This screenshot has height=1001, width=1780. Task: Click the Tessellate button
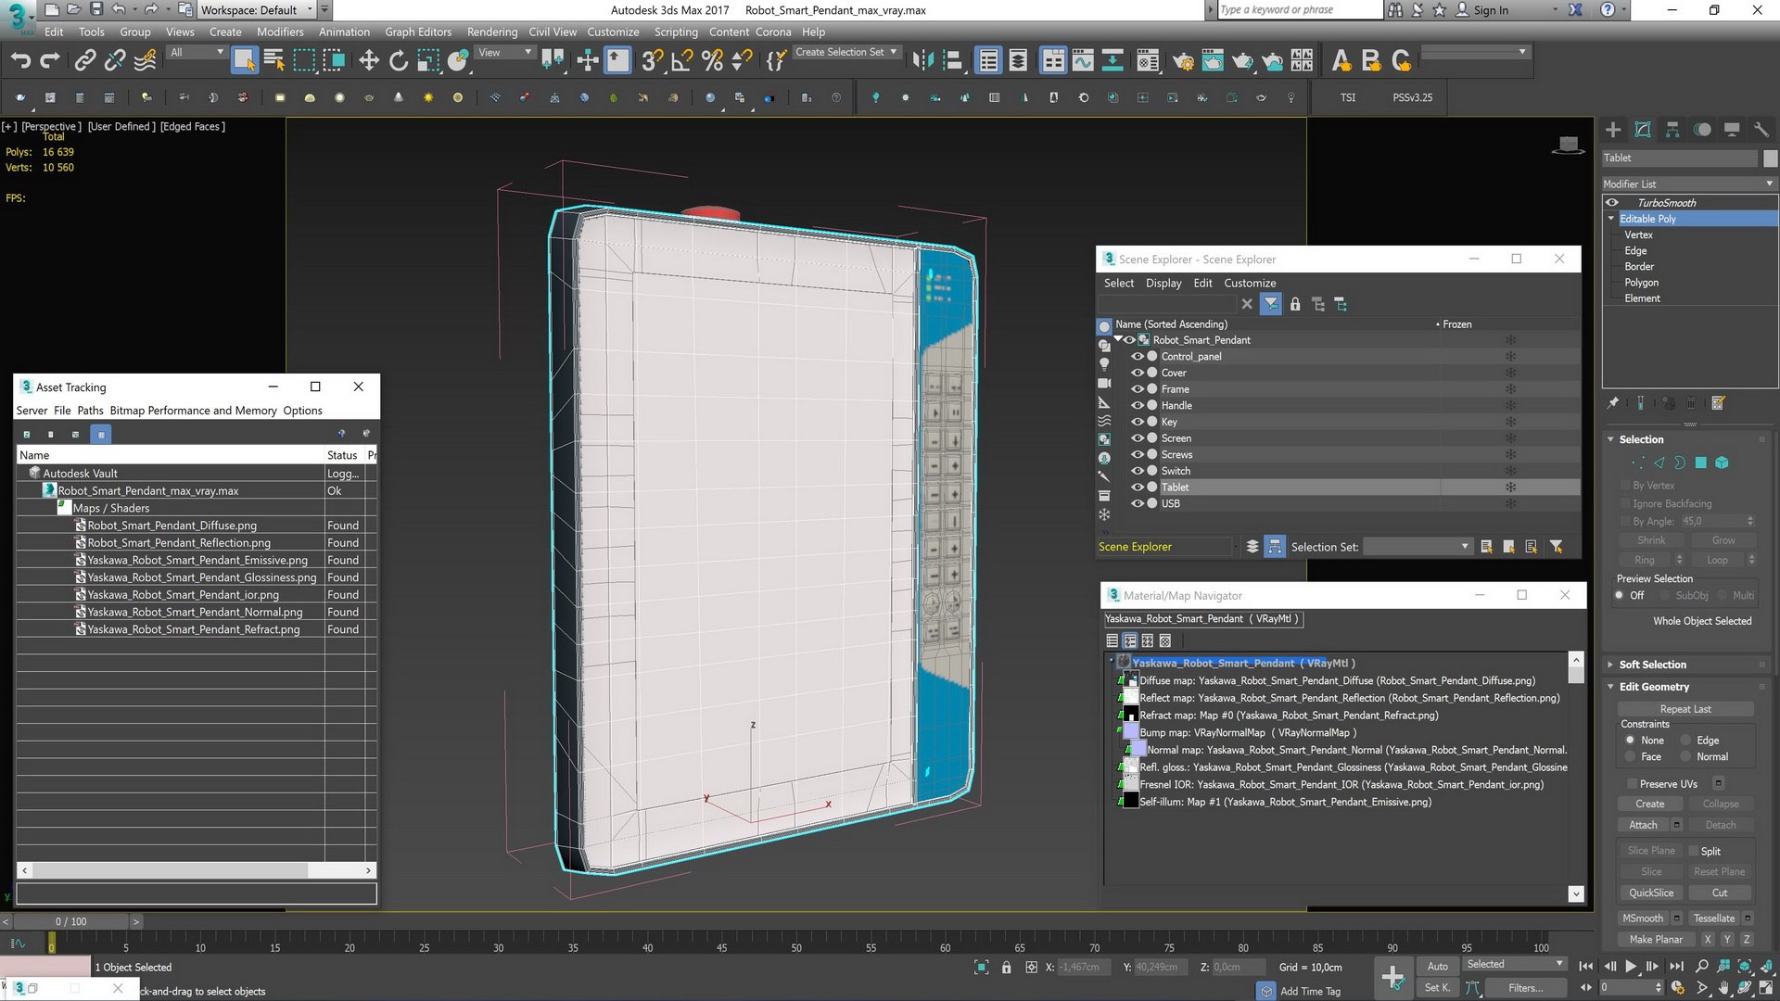(x=1713, y=919)
